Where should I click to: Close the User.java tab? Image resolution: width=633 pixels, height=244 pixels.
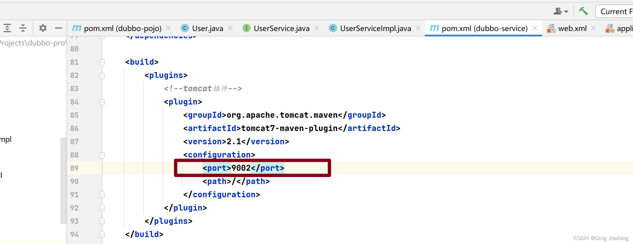pyautogui.click(x=230, y=28)
